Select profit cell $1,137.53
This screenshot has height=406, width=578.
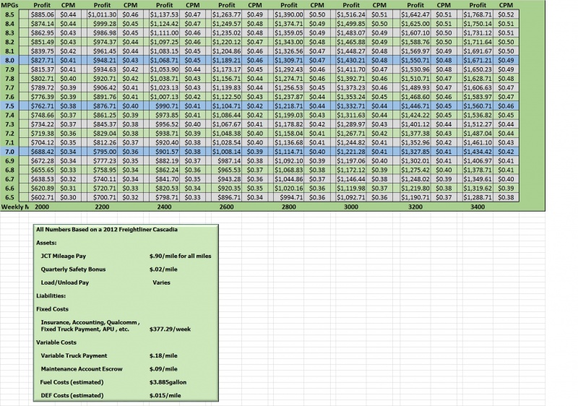[165, 14]
